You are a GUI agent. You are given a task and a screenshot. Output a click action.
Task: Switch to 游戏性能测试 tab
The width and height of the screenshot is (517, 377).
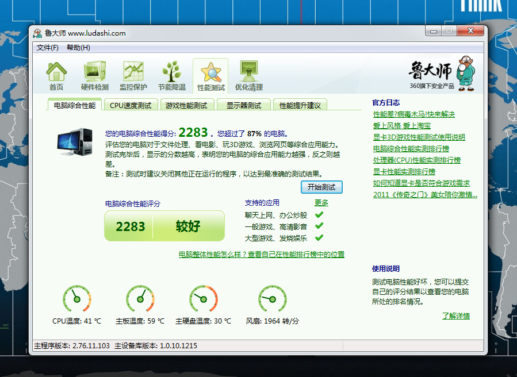point(186,105)
